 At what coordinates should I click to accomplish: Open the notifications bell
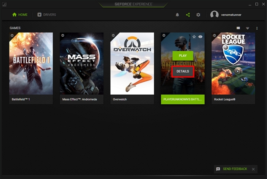177,15
